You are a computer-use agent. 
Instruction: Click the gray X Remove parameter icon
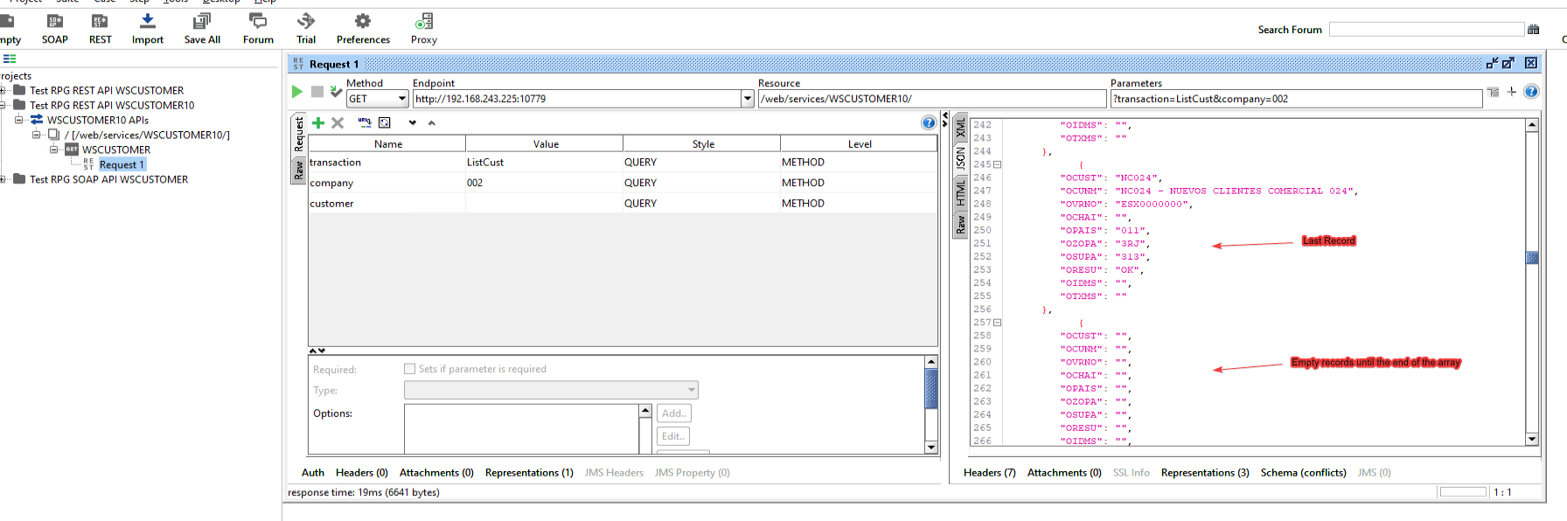(x=338, y=123)
